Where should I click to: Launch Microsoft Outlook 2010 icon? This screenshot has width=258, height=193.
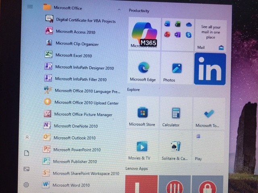coord(47,137)
